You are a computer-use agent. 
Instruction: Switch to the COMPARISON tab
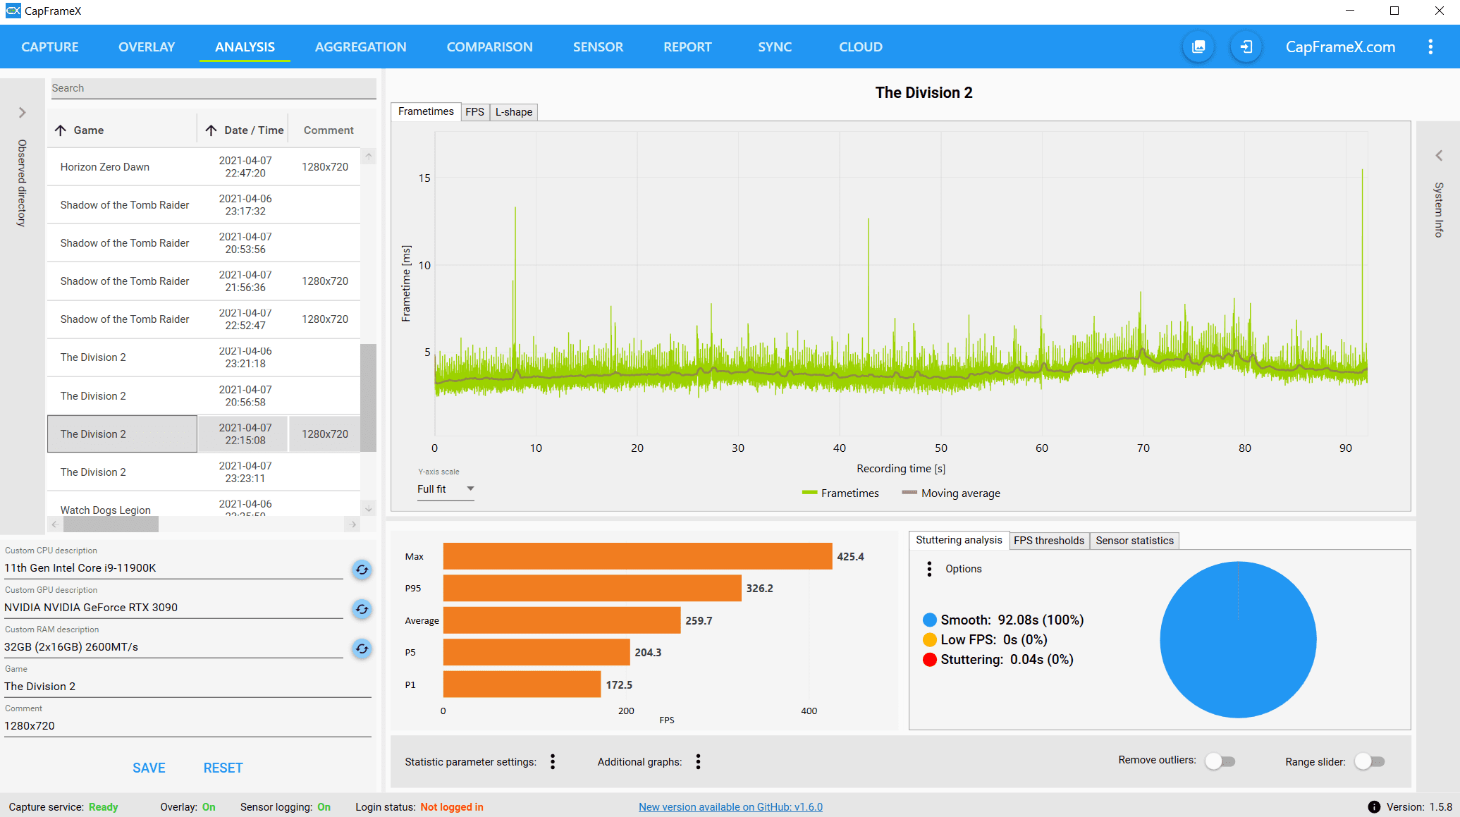point(489,47)
